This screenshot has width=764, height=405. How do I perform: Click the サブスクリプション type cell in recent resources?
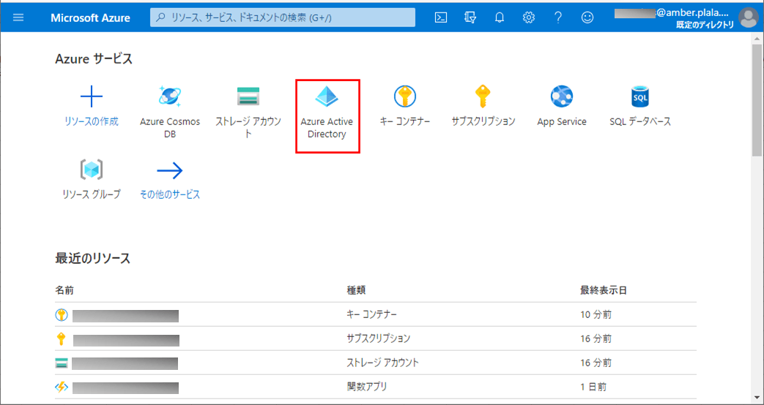[x=379, y=338]
